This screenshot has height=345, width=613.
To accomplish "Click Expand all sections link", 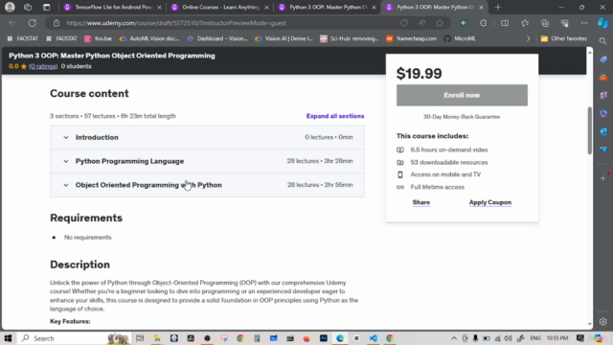I will (335, 116).
